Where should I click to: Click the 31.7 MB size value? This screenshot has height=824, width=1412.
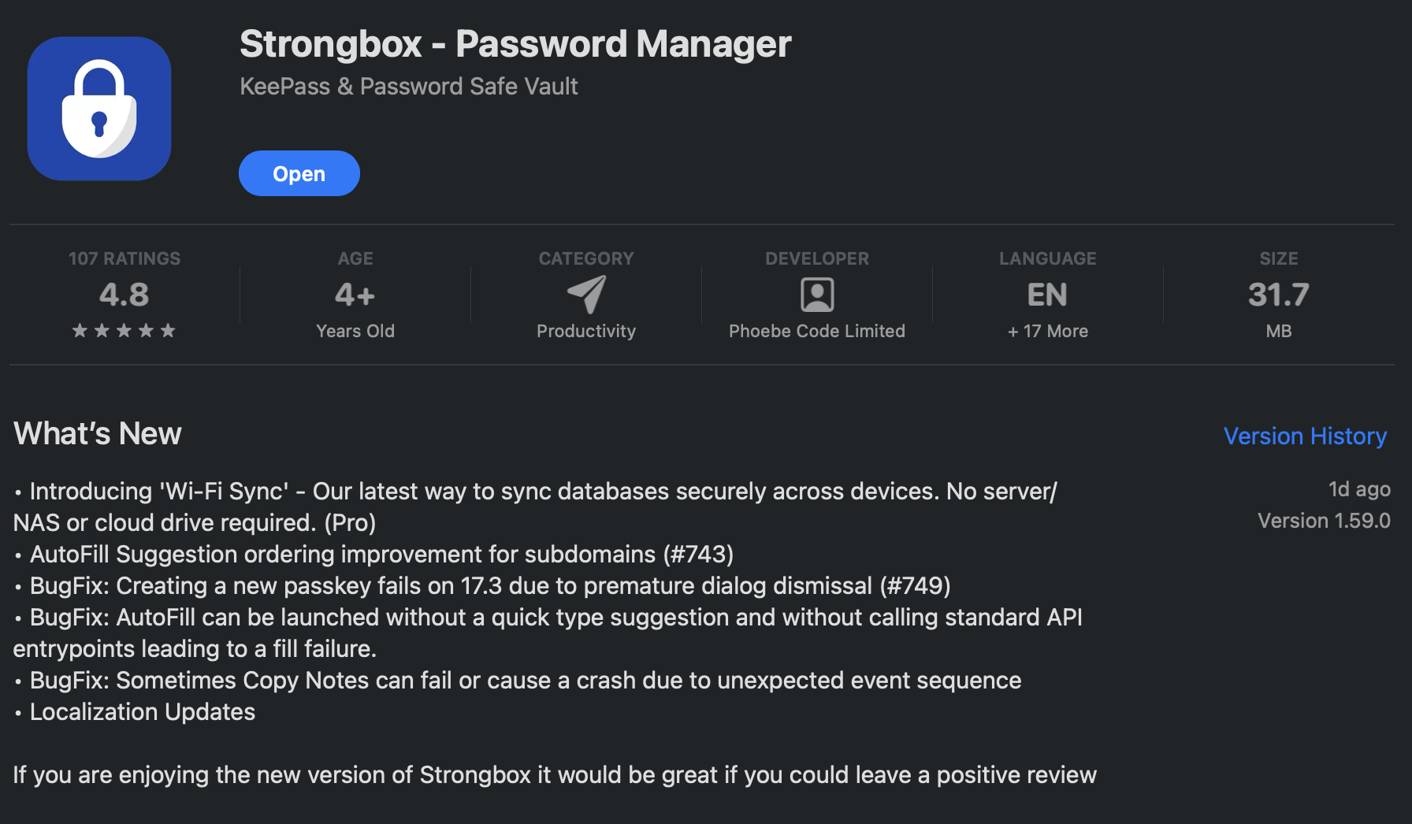click(1278, 295)
